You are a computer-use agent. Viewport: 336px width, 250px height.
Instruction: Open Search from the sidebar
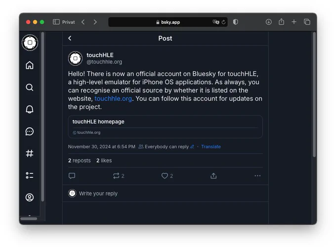(x=30, y=87)
